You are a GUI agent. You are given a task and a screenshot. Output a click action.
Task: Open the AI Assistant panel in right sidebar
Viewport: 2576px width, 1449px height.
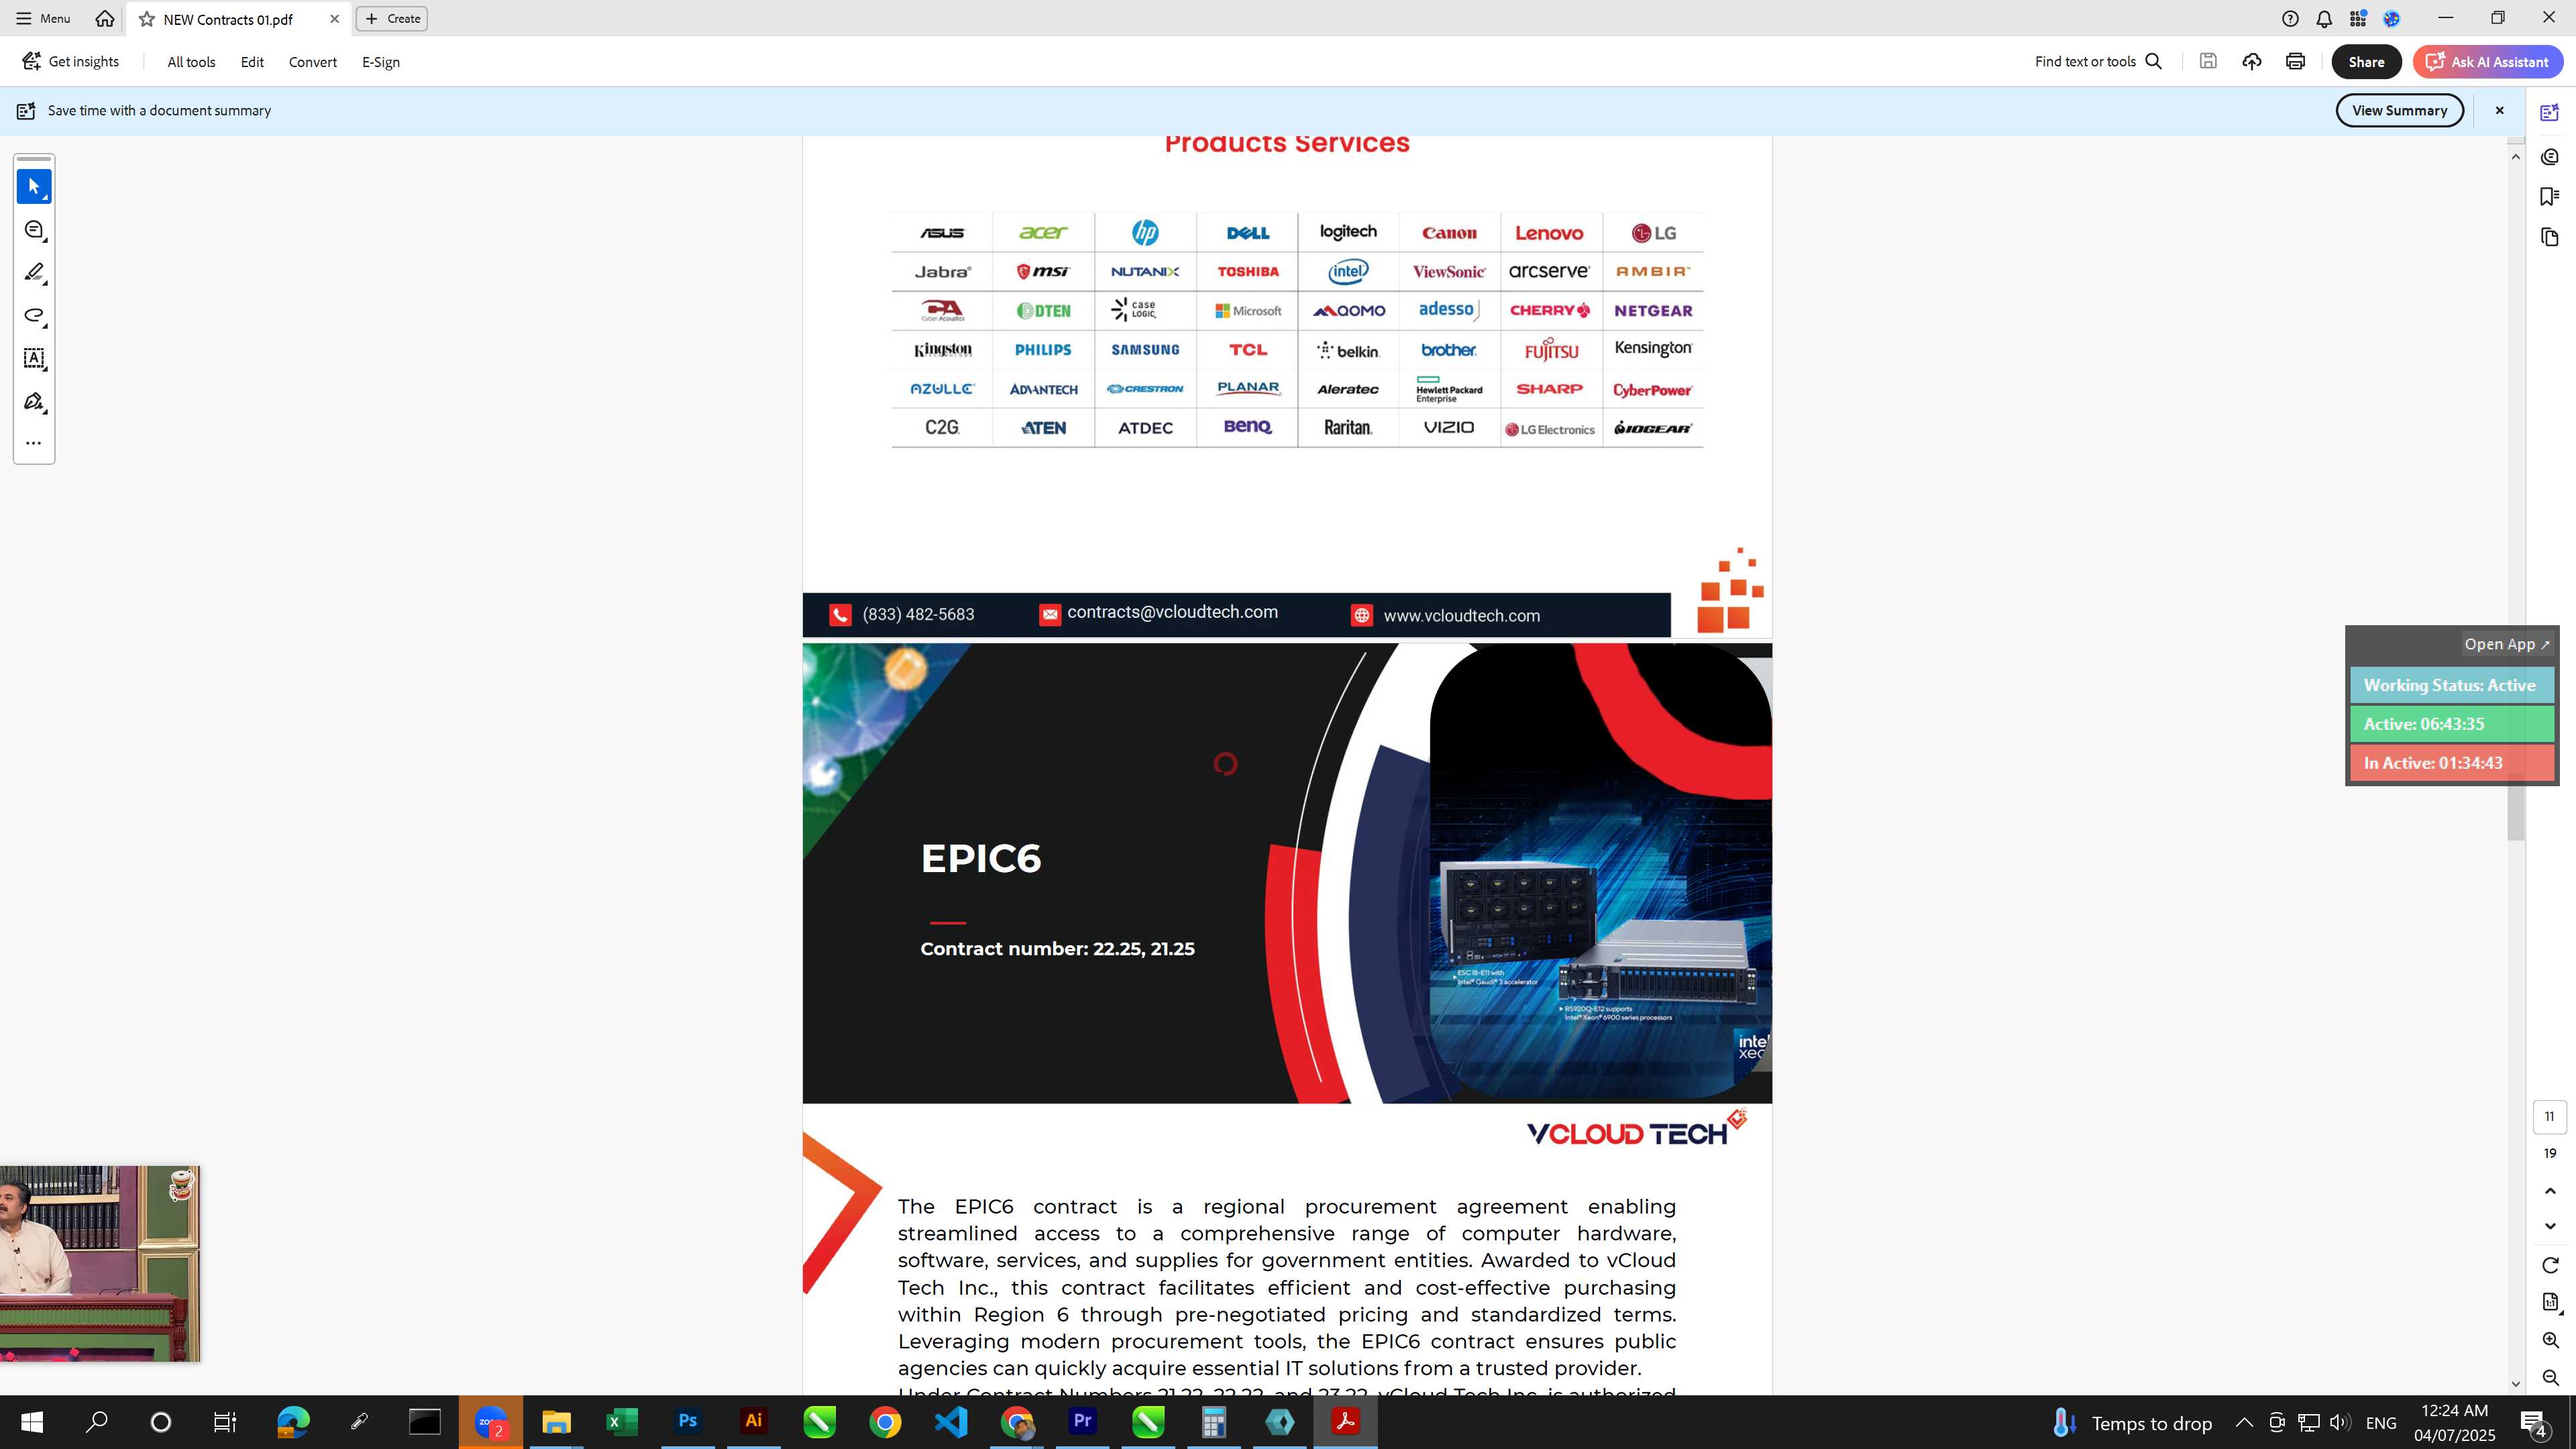pos(2549,113)
